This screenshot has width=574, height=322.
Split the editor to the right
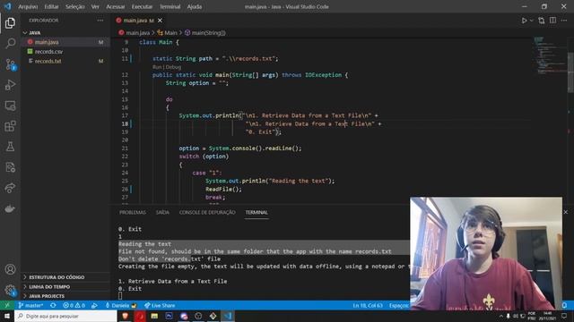point(552,21)
